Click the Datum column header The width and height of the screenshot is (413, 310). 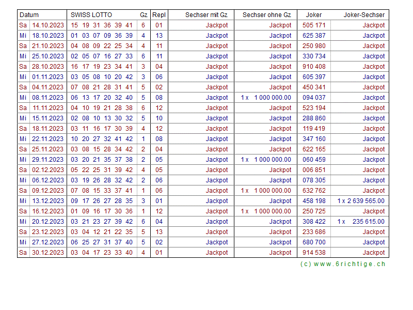(29, 15)
